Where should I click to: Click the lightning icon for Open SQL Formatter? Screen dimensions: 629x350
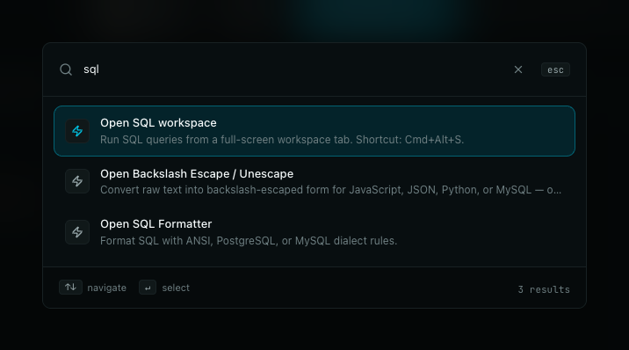pos(77,232)
